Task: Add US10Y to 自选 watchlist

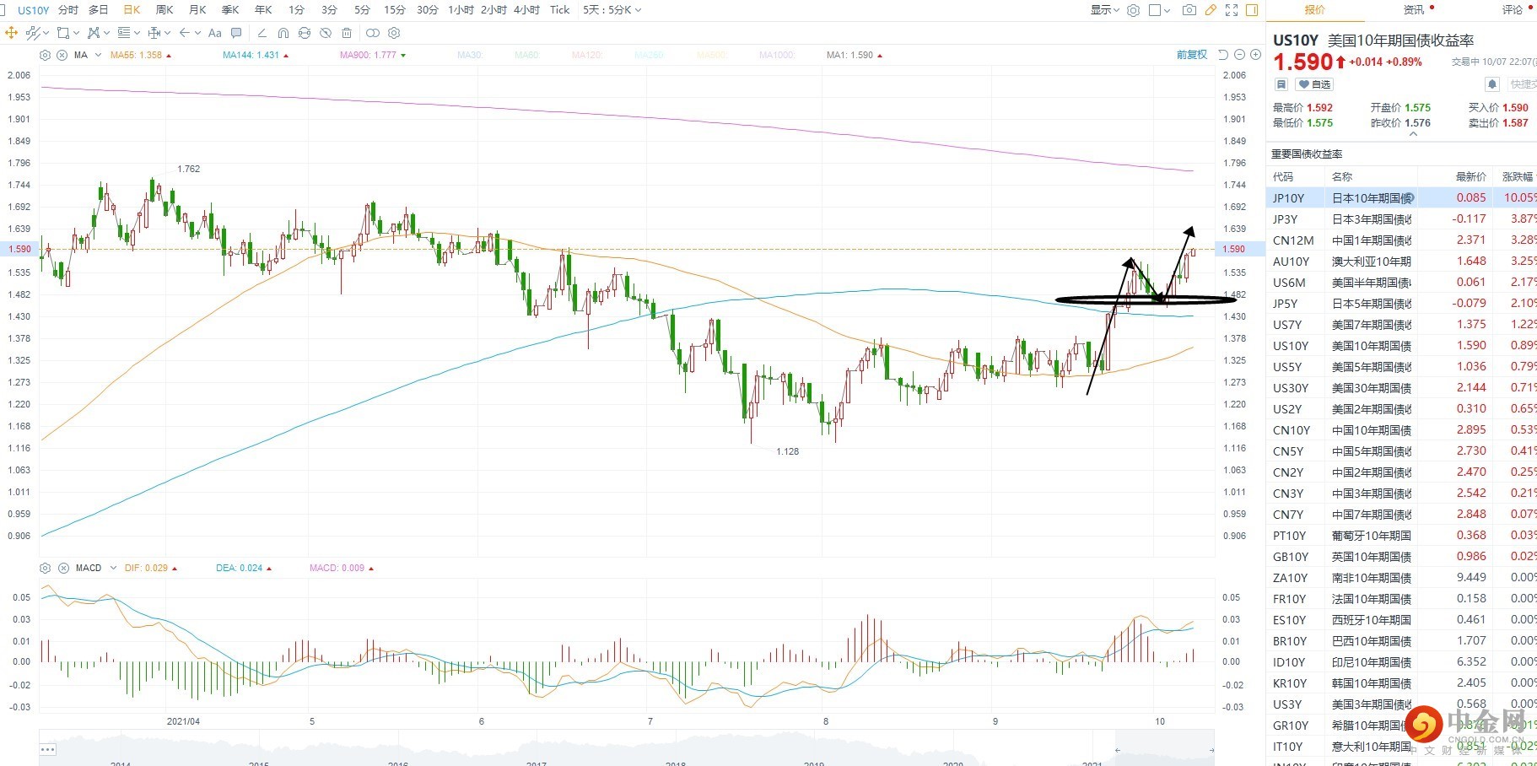Action: 1314,84
